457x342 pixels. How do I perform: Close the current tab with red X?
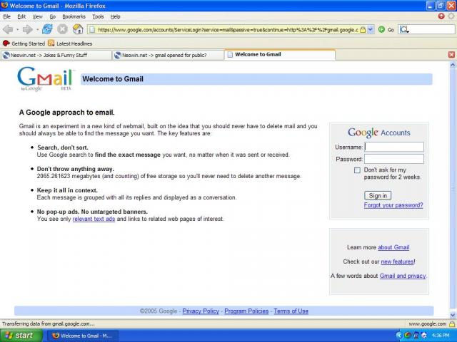[451, 55]
